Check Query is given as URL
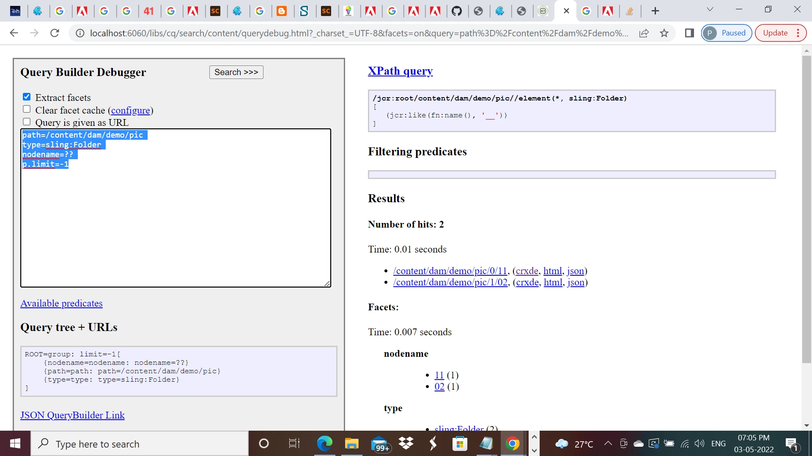The width and height of the screenshot is (812, 456). coord(27,122)
